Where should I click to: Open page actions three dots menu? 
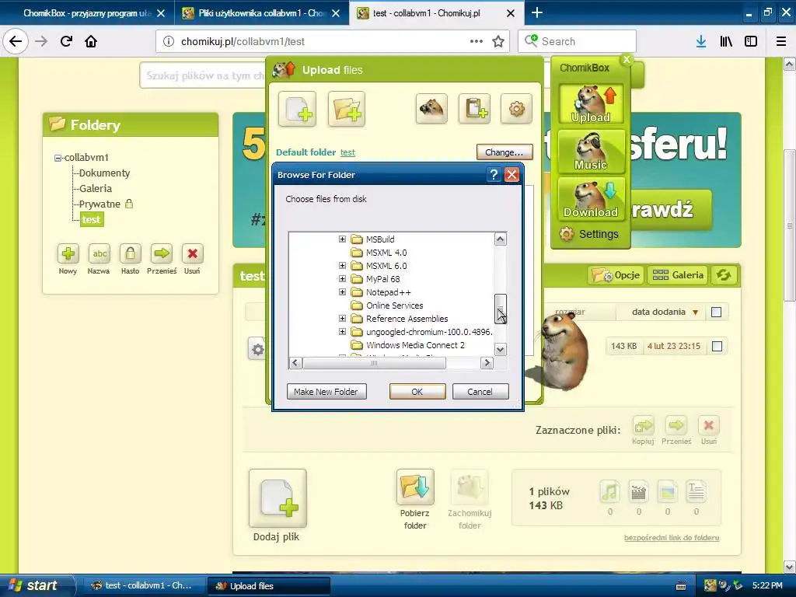[x=477, y=42]
